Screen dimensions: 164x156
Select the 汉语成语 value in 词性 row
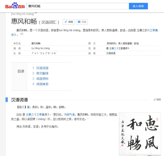tap(111, 53)
